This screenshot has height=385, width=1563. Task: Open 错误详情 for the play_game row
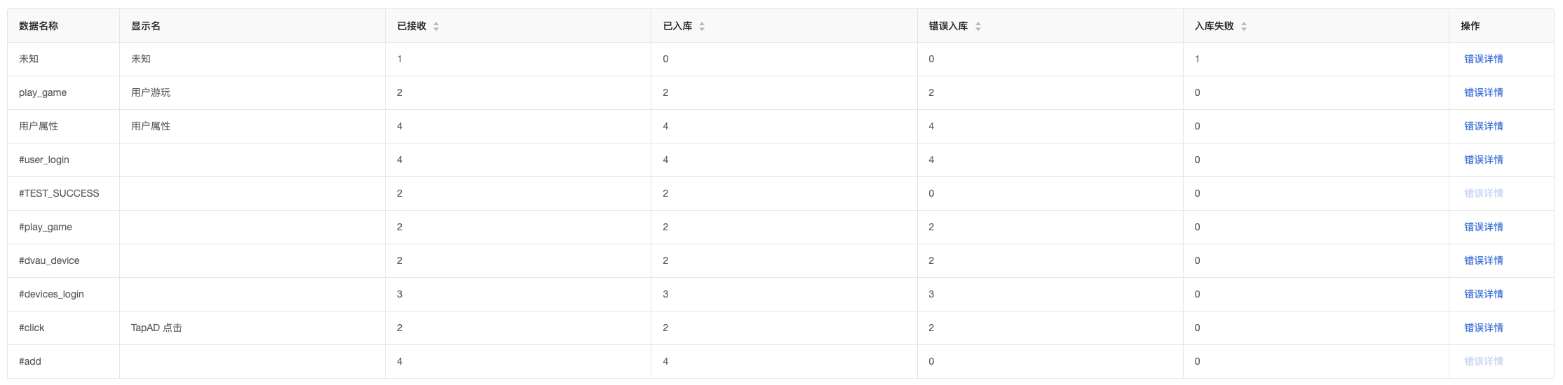point(1483,92)
